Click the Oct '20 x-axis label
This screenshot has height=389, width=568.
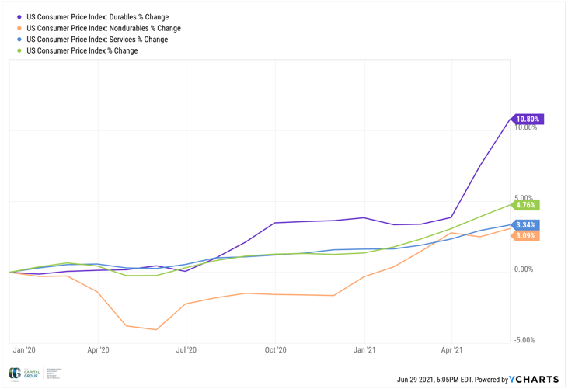point(275,350)
